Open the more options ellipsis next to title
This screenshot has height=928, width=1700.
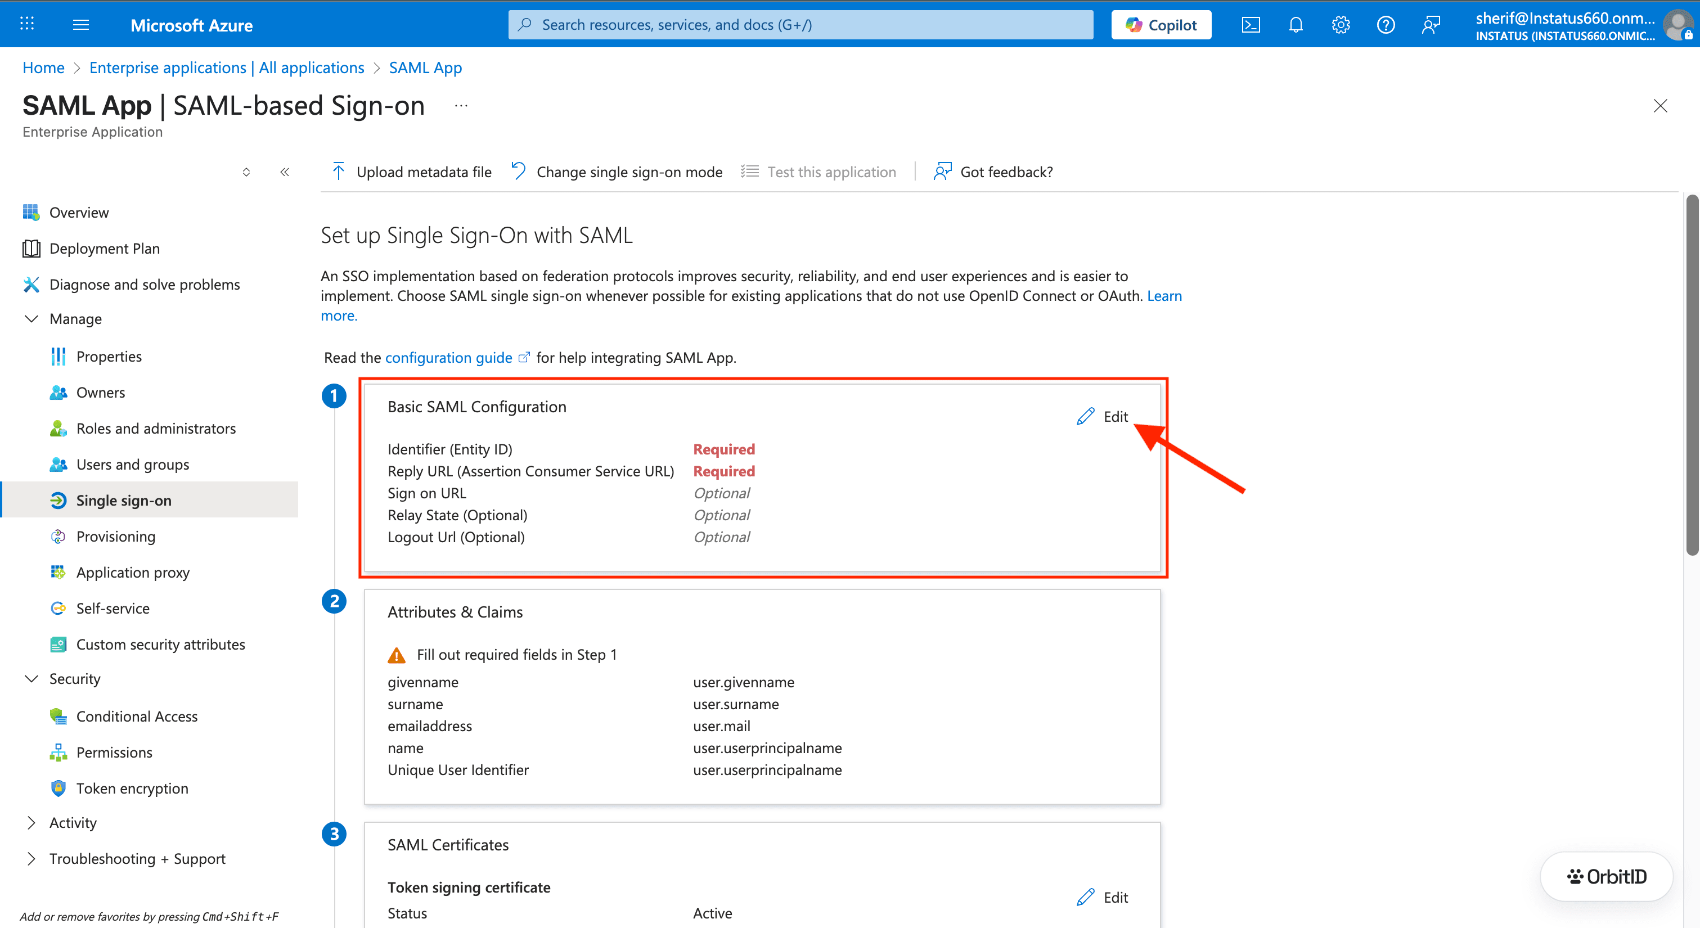pyautogui.click(x=461, y=106)
